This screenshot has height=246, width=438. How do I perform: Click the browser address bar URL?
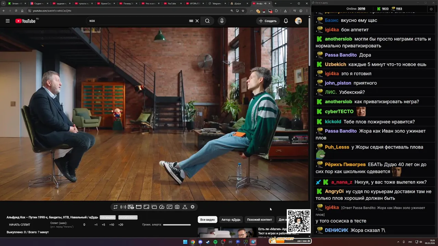tap(52, 11)
